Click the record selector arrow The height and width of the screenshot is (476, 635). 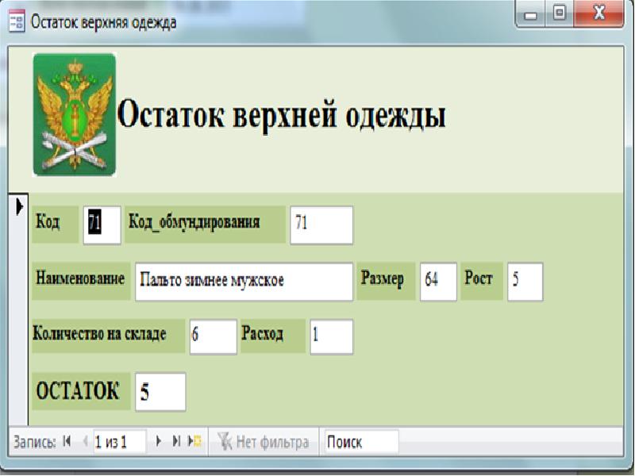pos(18,206)
